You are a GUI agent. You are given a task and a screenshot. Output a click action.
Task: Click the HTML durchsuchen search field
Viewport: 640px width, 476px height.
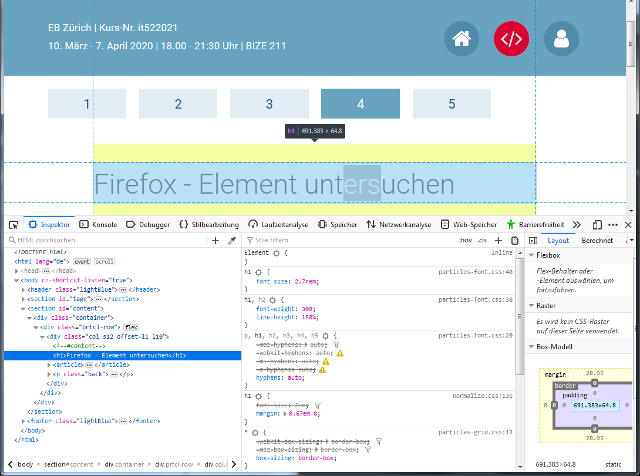(106, 241)
